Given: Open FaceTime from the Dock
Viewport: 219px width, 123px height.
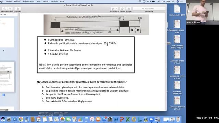Looking at the screenshot, I should 68,119.
